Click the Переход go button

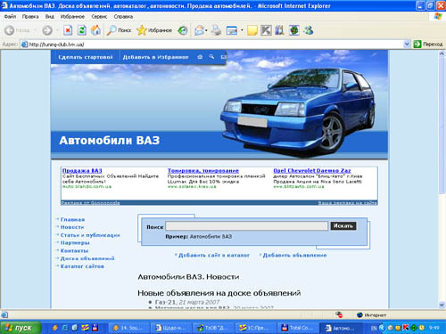[428, 45]
